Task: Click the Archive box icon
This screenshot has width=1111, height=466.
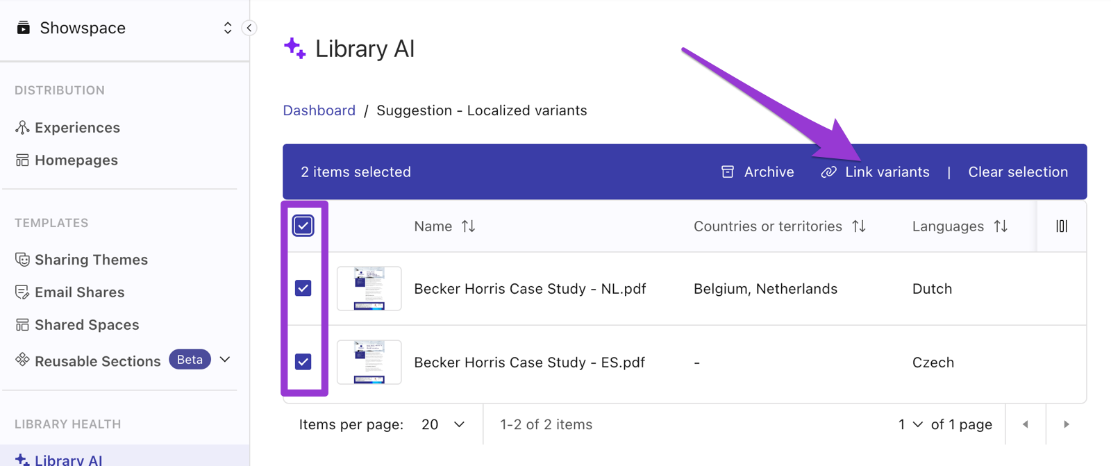Action: point(728,172)
